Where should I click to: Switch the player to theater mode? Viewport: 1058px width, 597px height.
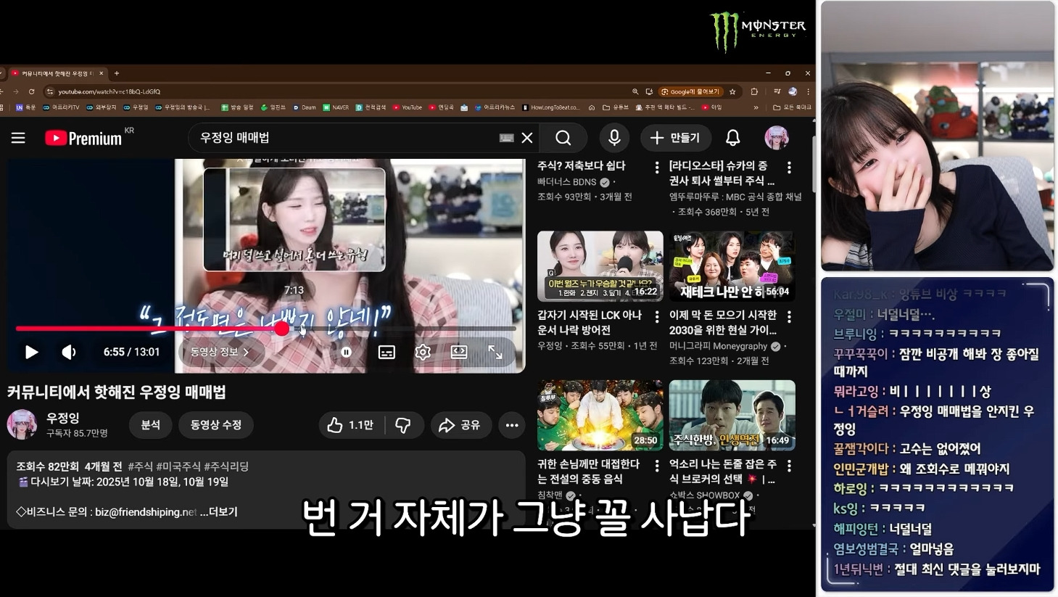[459, 352]
